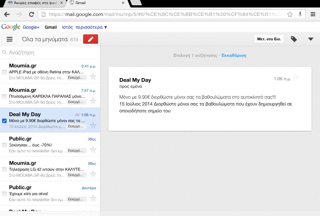Open Gmail sidebar menu button
The height and width of the screenshot is (216, 320).
[9, 39]
